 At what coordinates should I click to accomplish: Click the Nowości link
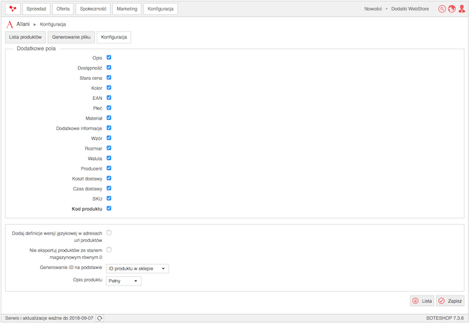372,9
